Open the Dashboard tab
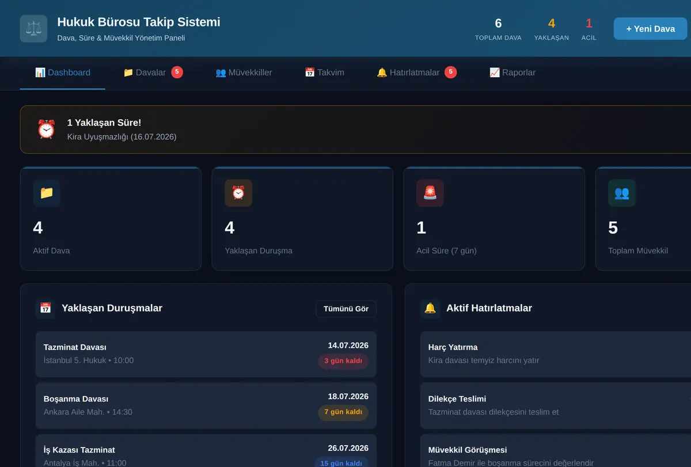Screen dimensions: 691x467 coord(63,73)
